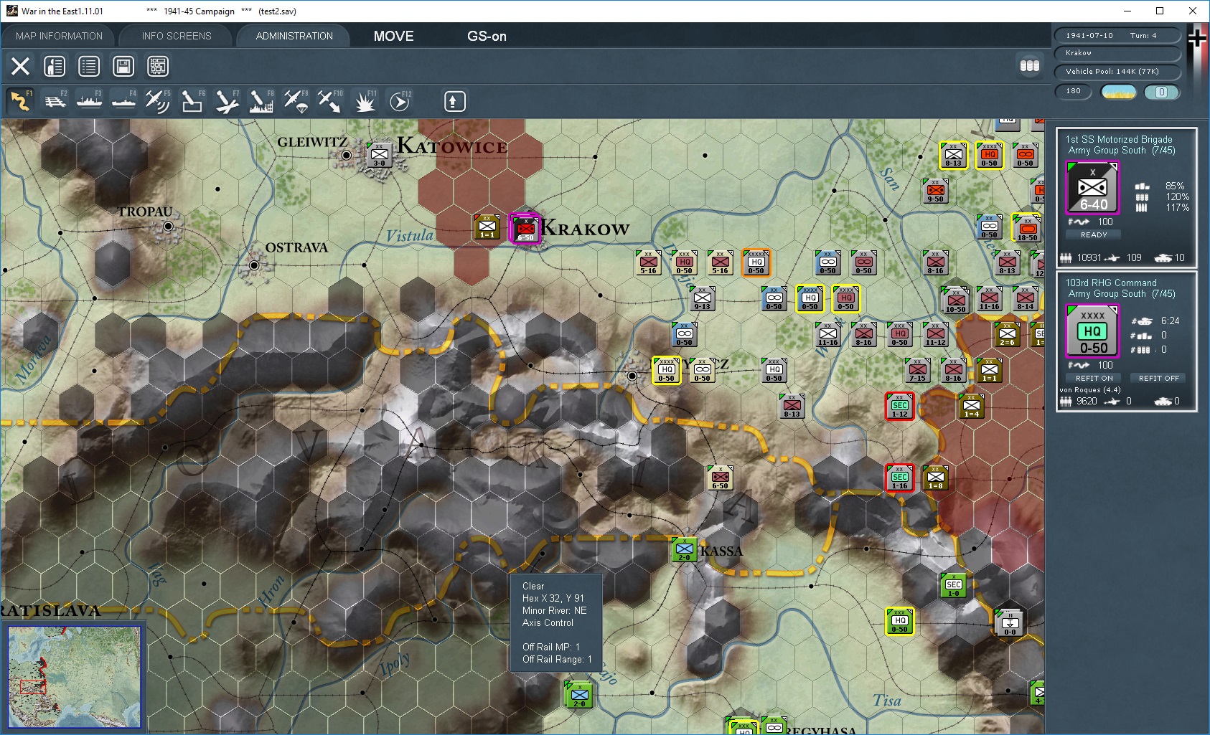Click the Krakow location field
This screenshot has height=735, width=1210.
[1117, 53]
